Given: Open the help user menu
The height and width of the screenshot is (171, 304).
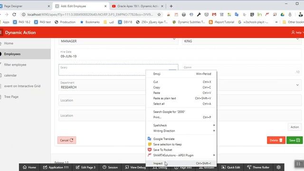Looking at the screenshot, I should click(x=297, y=32).
